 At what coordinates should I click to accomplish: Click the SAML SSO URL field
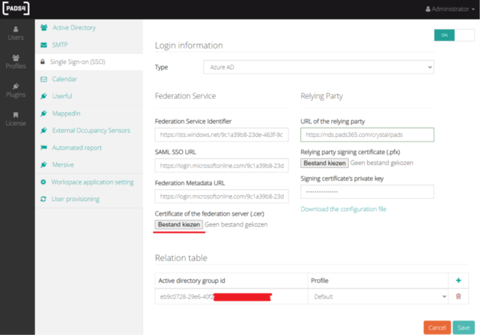[x=222, y=166]
